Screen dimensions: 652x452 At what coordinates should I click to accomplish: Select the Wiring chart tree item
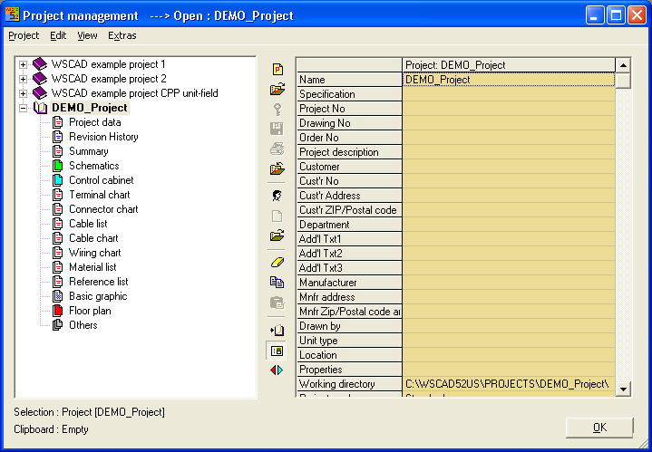[95, 253]
